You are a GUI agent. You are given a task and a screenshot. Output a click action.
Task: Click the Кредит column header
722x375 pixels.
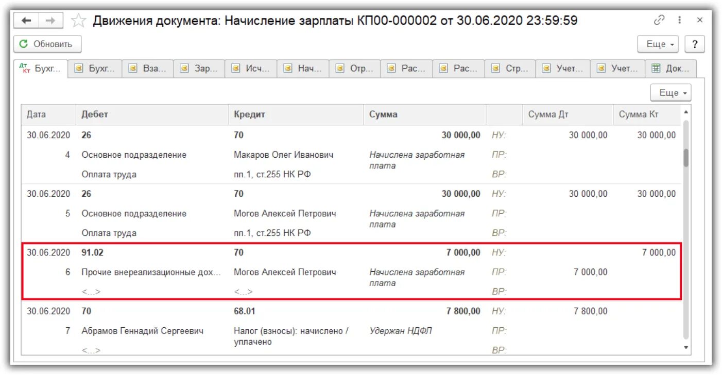(296, 115)
